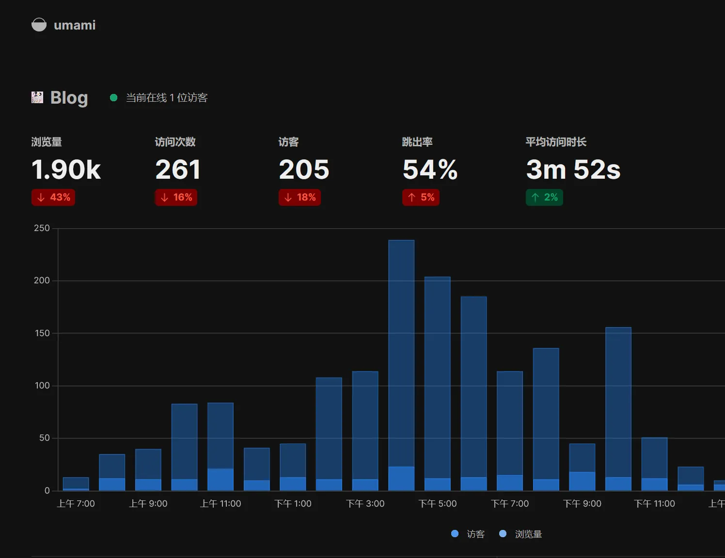Click the down arrow in the 43% badge

click(x=41, y=198)
